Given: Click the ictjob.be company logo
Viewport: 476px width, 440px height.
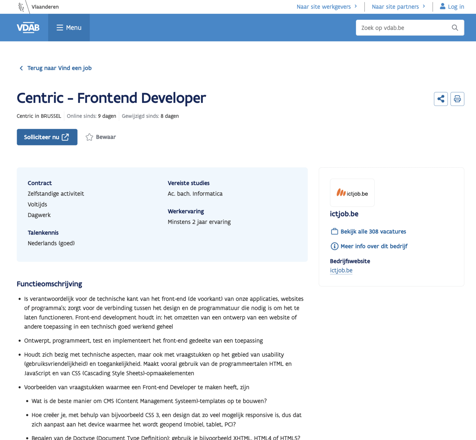Looking at the screenshot, I should (x=352, y=193).
